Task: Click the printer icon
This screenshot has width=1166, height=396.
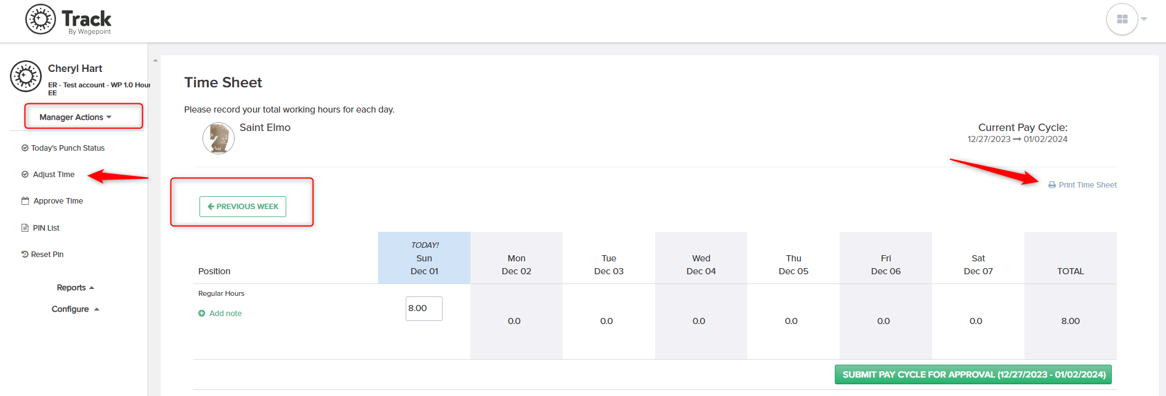Action: pyautogui.click(x=1052, y=185)
